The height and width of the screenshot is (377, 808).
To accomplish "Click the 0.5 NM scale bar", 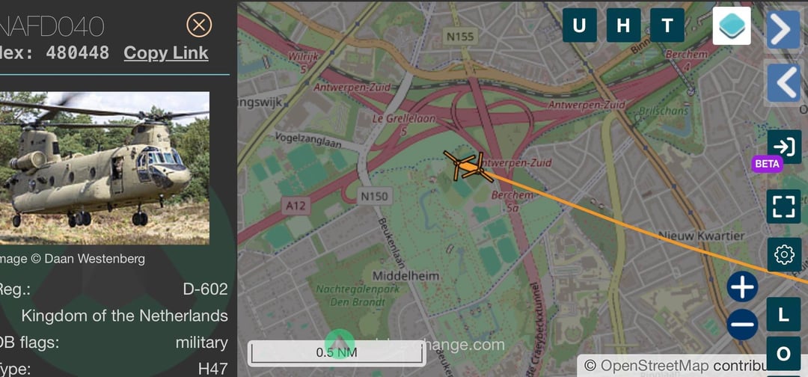I will click(x=337, y=353).
